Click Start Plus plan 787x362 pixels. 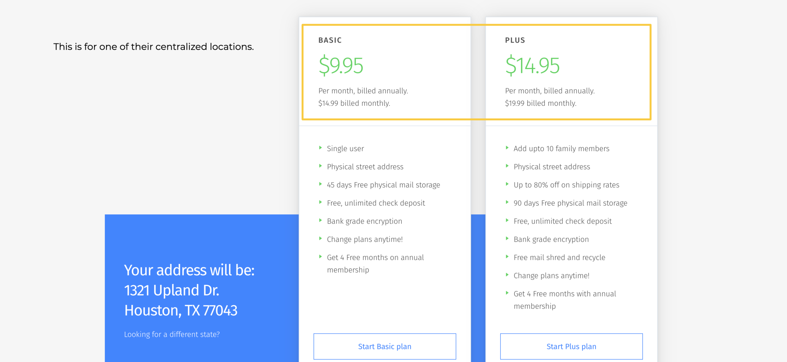pos(571,346)
